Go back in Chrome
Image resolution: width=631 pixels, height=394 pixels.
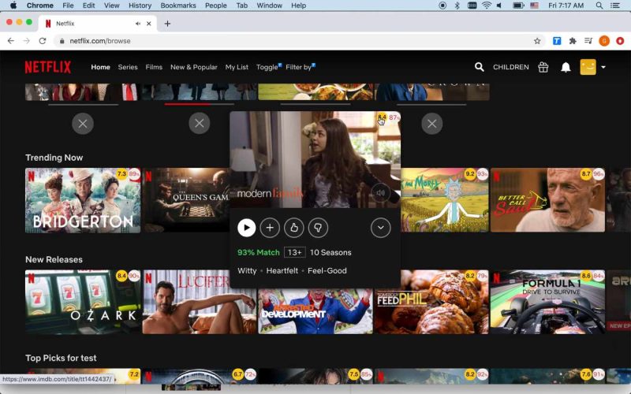tap(11, 41)
